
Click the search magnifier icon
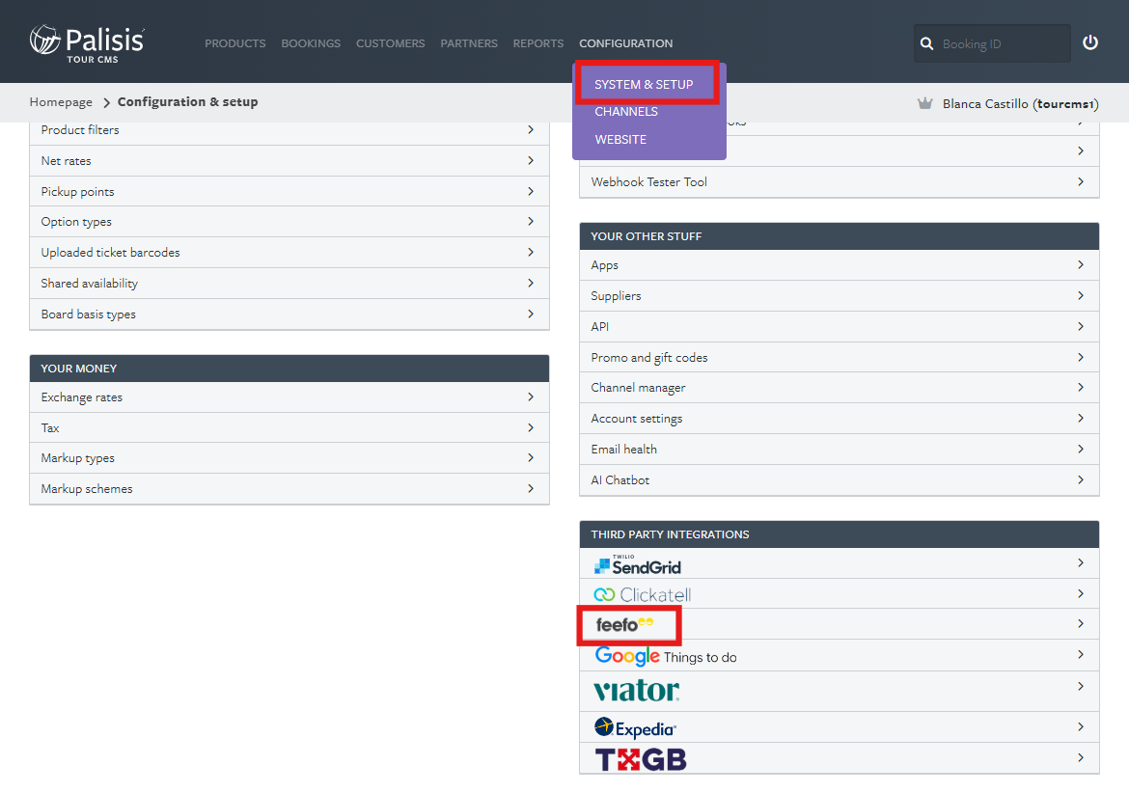pos(927,44)
